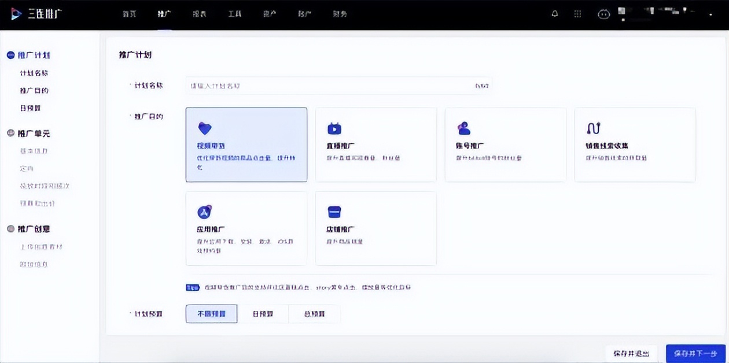Switch budget to 日预算
The image size is (729, 363).
(264, 313)
